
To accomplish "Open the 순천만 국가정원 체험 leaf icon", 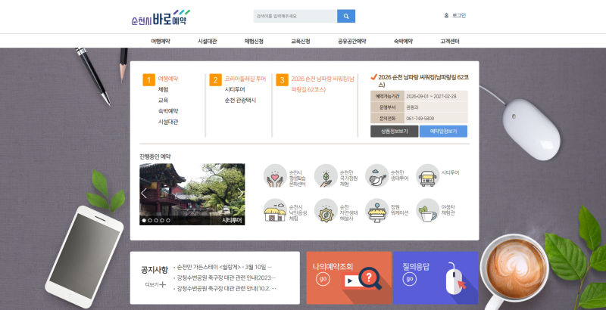I will (326, 176).
